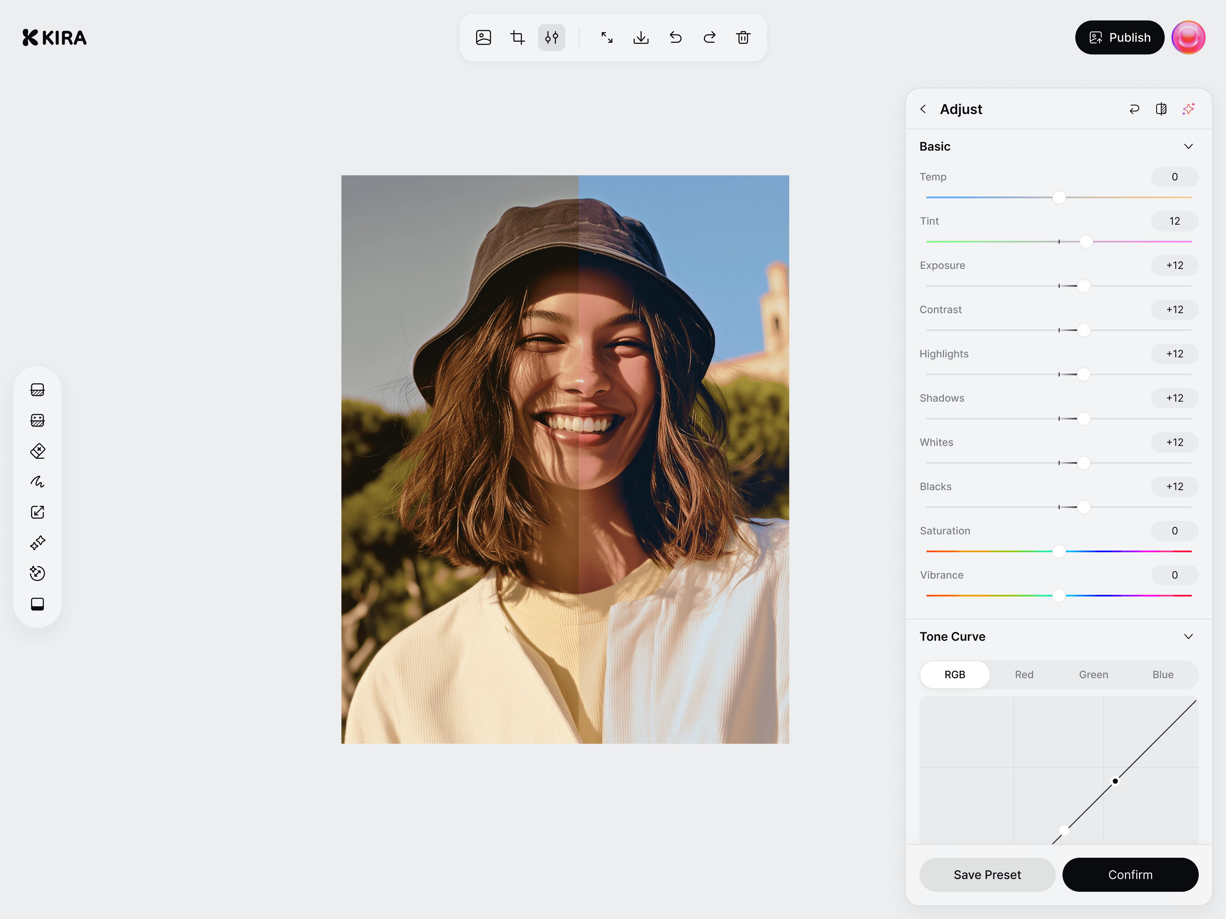Click the crop tool icon

[x=517, y=38]
